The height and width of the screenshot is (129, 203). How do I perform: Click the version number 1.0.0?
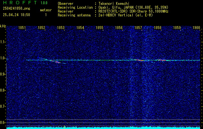tap(44, 3)
